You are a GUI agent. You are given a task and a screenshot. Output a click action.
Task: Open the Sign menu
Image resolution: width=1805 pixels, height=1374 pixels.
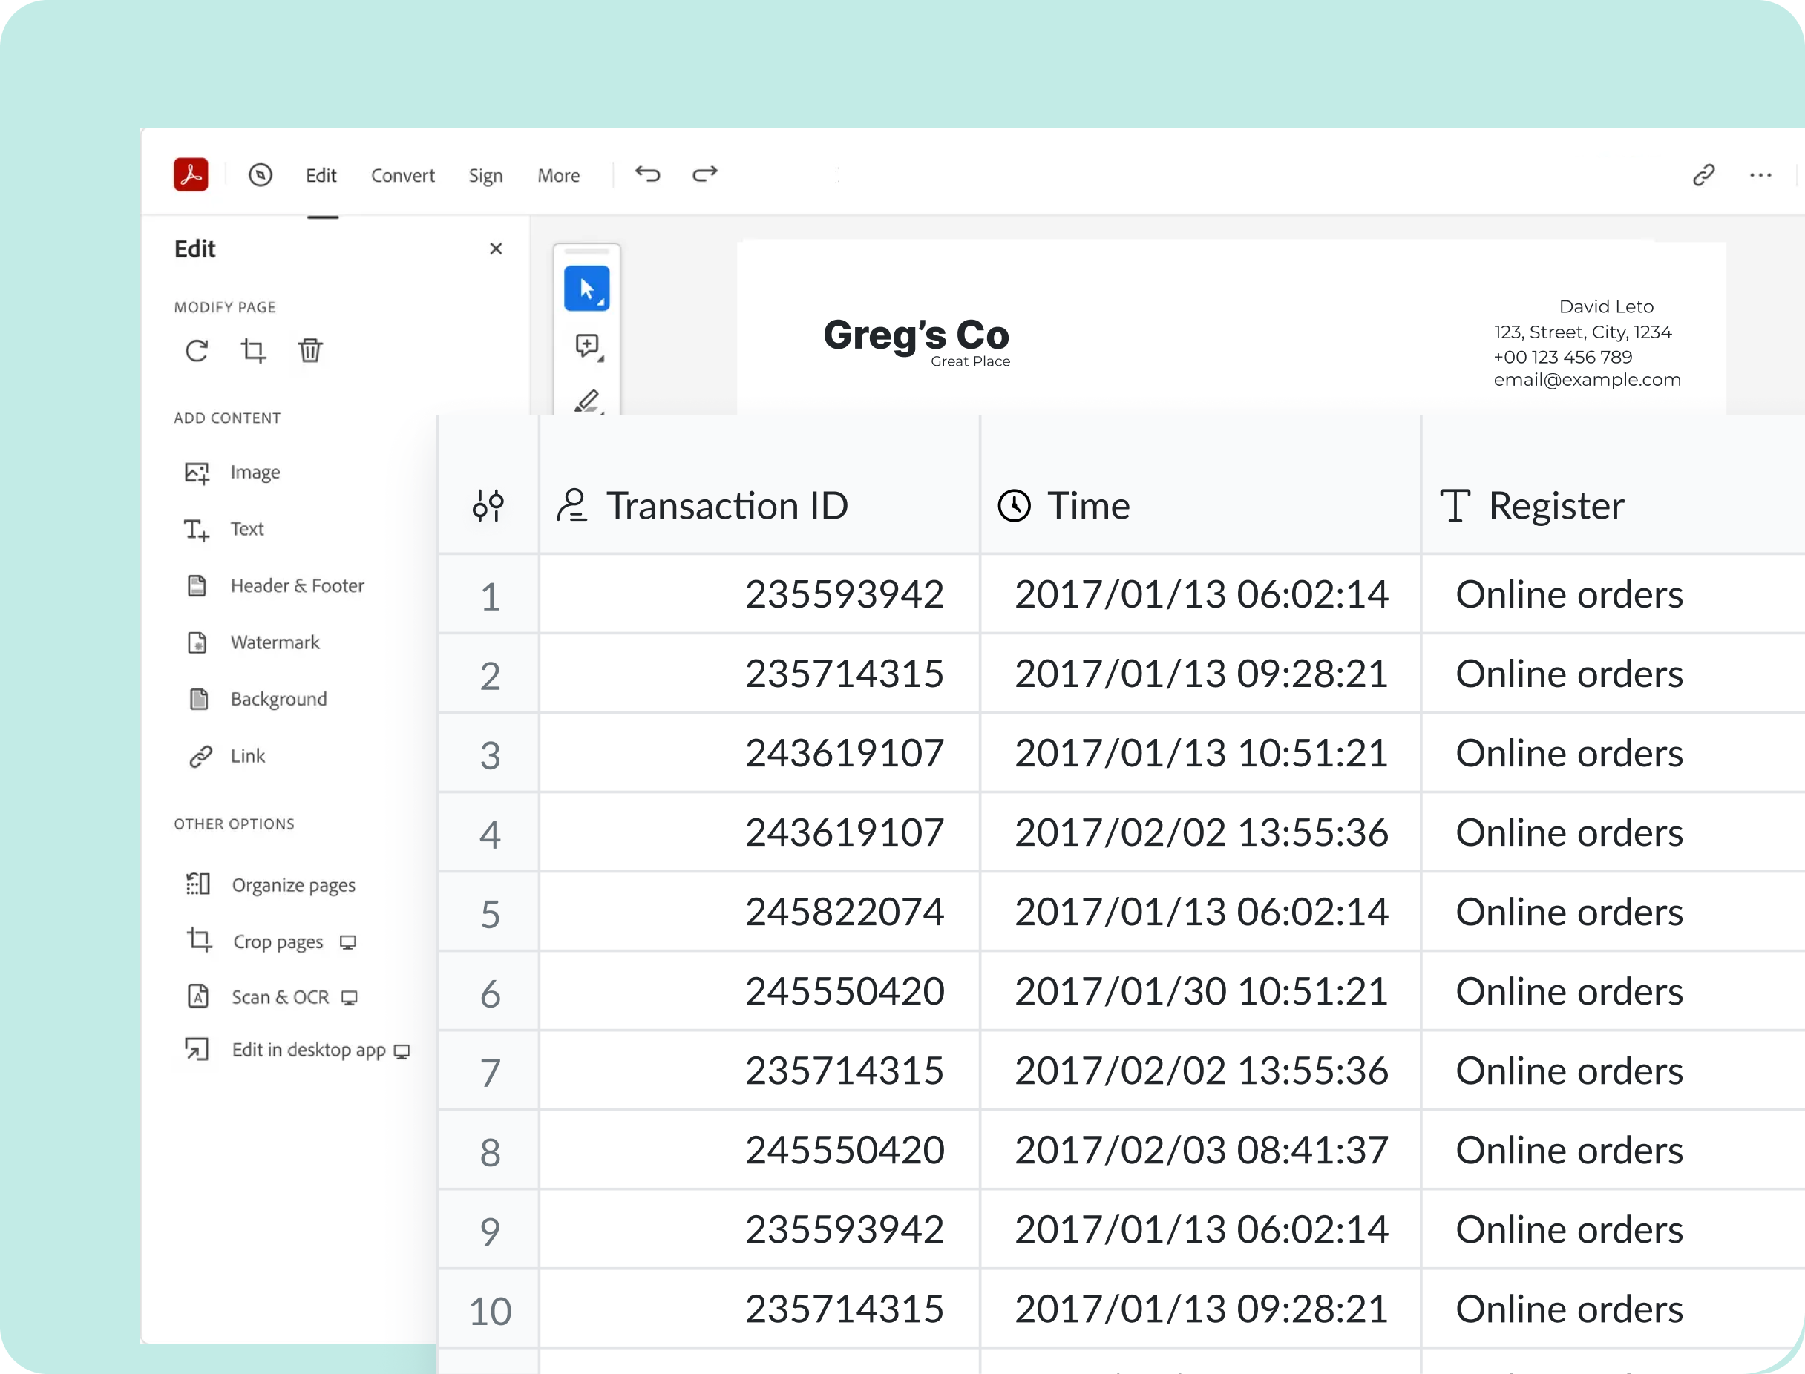pyautogui.click(x=485, y=175)
